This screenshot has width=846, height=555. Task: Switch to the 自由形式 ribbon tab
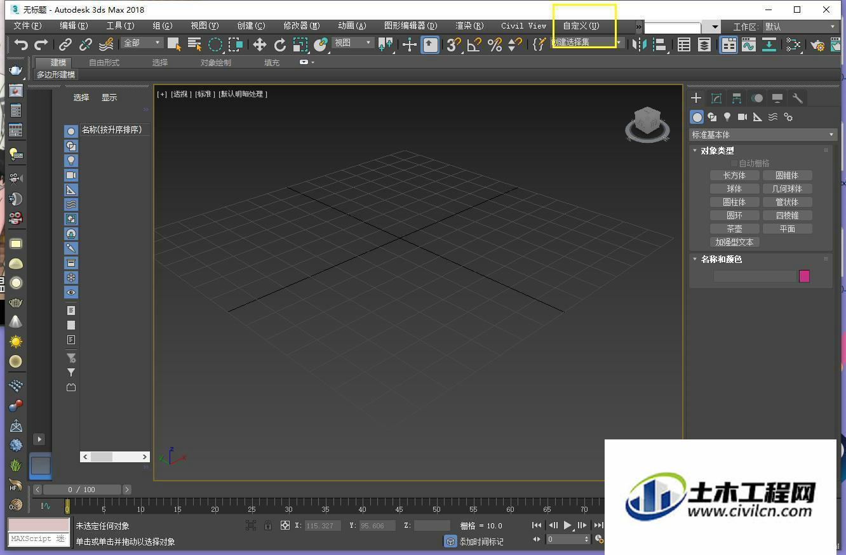104,63
